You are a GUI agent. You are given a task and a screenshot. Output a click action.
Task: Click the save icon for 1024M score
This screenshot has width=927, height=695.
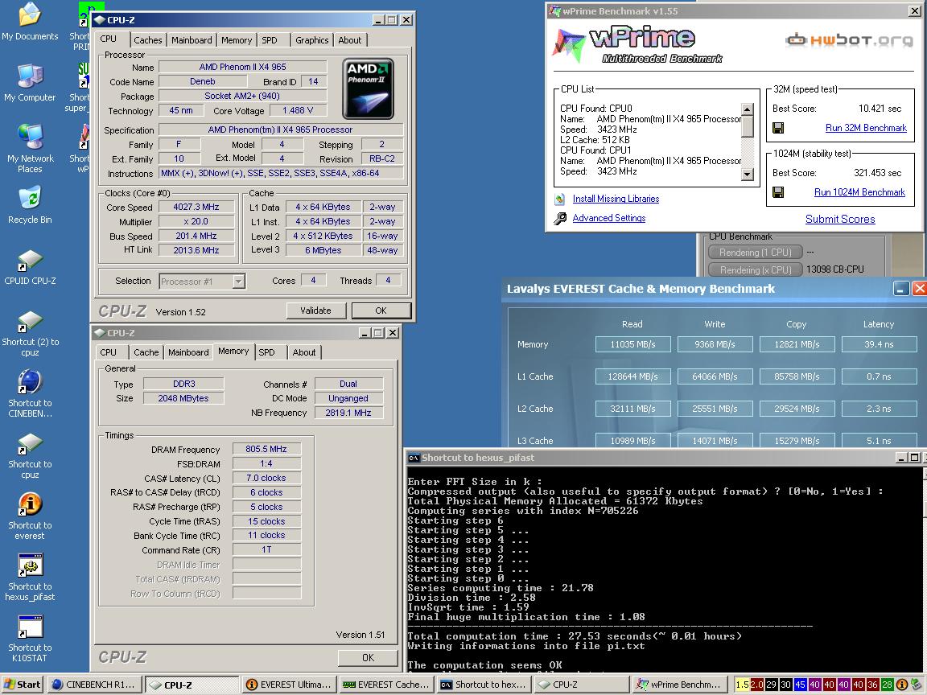[x=778, y=192]
